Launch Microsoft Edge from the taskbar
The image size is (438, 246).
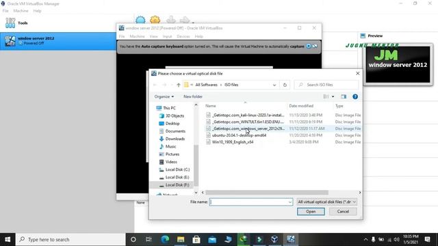(165, 239)
